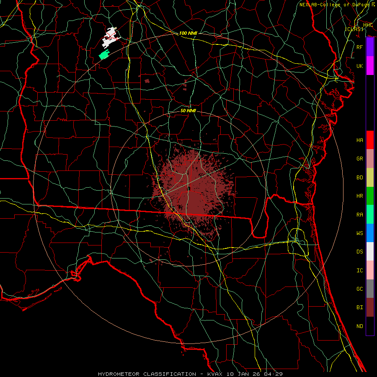Click the 04:29 timestamp
Viewport: 377px width, 377px height.
273,374
